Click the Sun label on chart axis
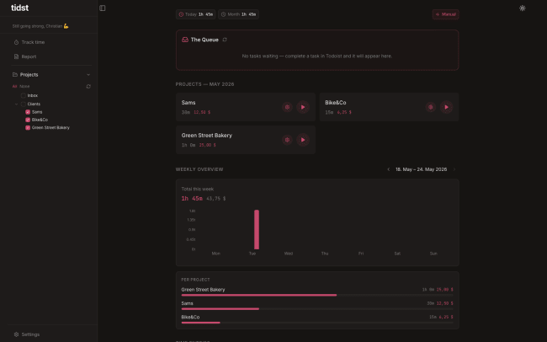Screen dimensions: 547x342 click(433, 254)
